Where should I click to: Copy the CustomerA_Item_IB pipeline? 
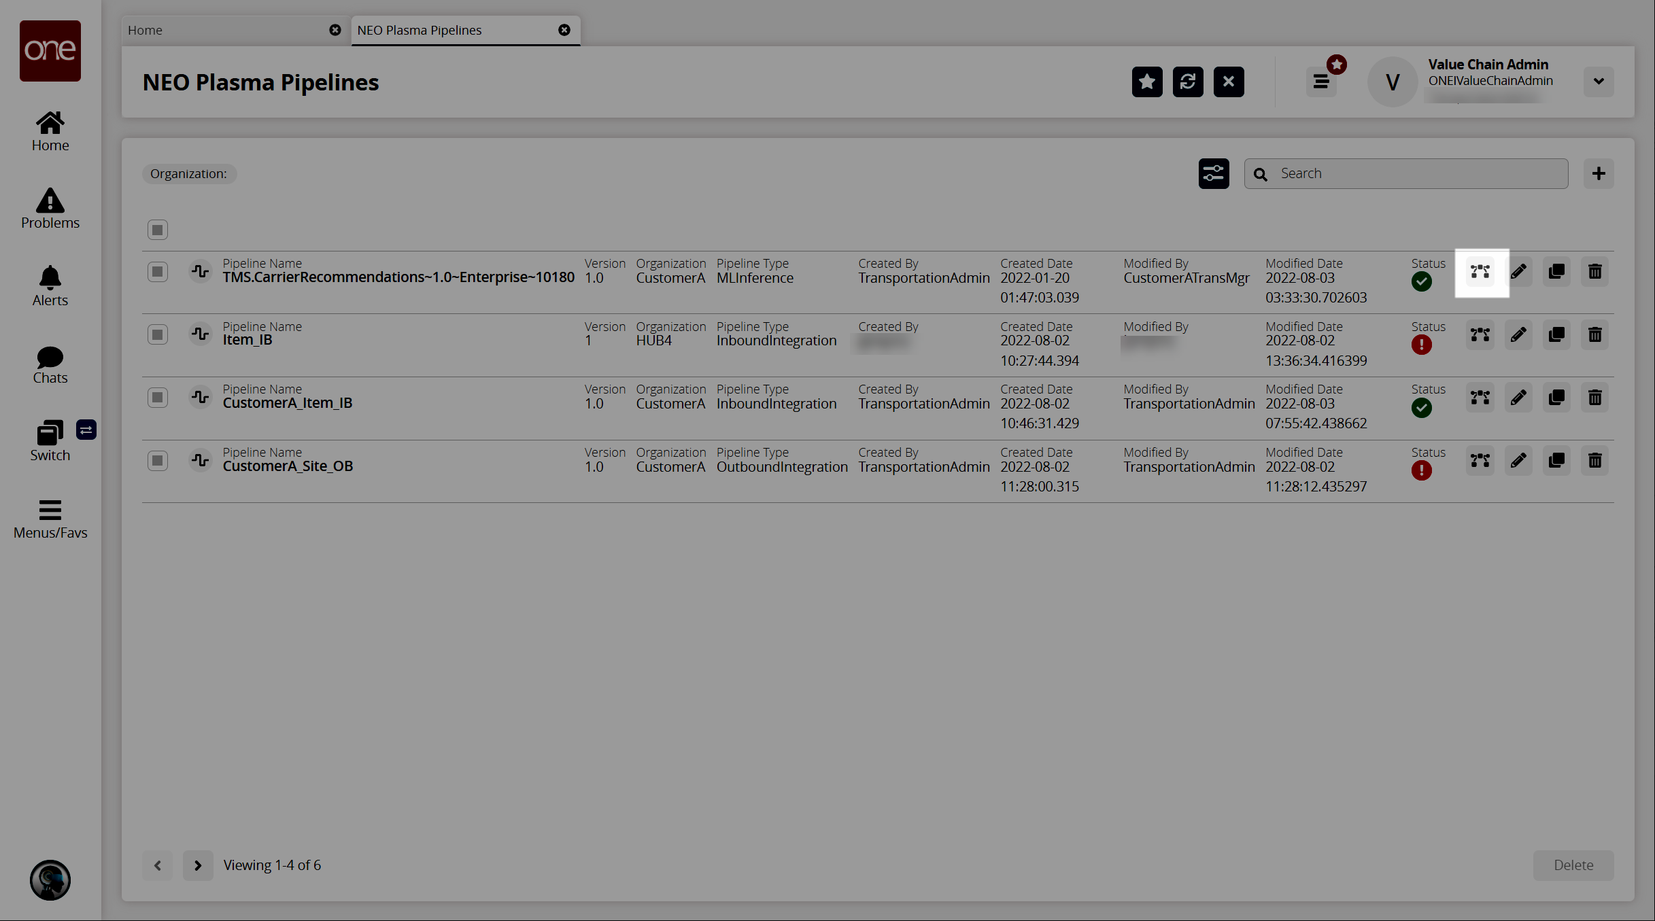[1556, 398]
